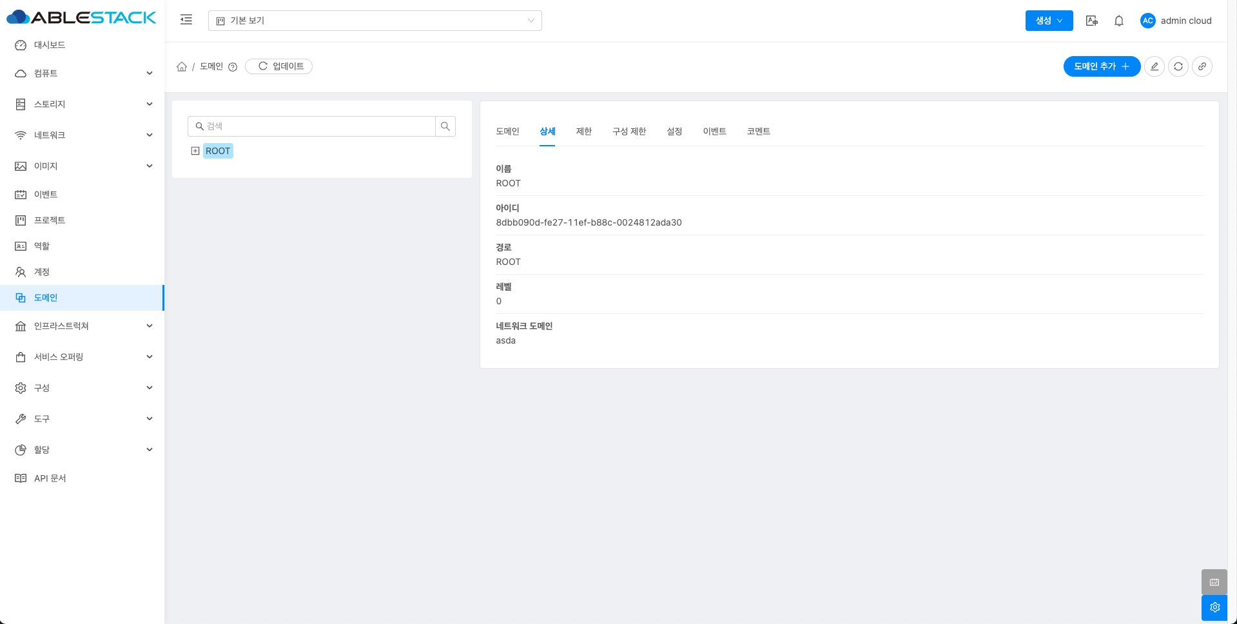Click the search magnifier button
The width and height of the screenshot is (1237, 624).
click(445, 126)
